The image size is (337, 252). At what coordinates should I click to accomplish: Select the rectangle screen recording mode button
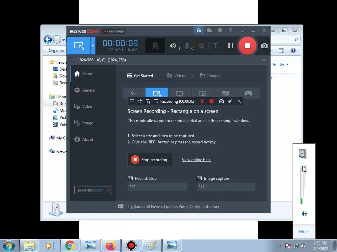tap(79, 45)
